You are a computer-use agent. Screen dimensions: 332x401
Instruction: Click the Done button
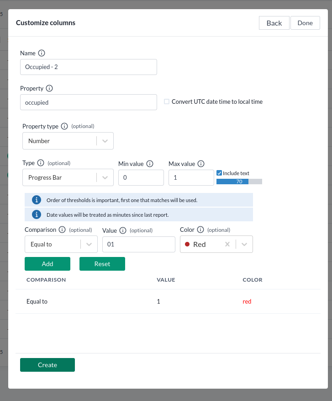click(305, 23)
